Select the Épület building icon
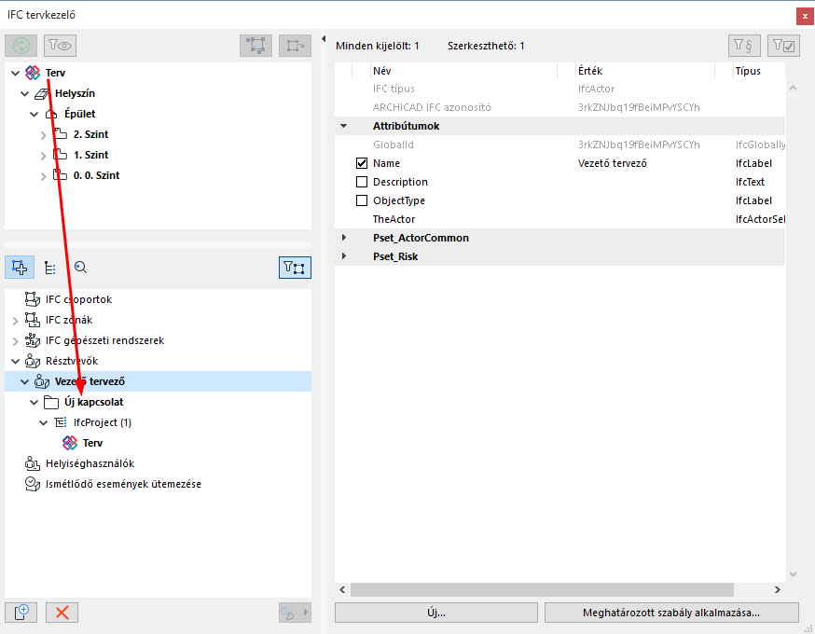Image resolution: width=815 pixels, height=634 pixels. pos(51,114)
